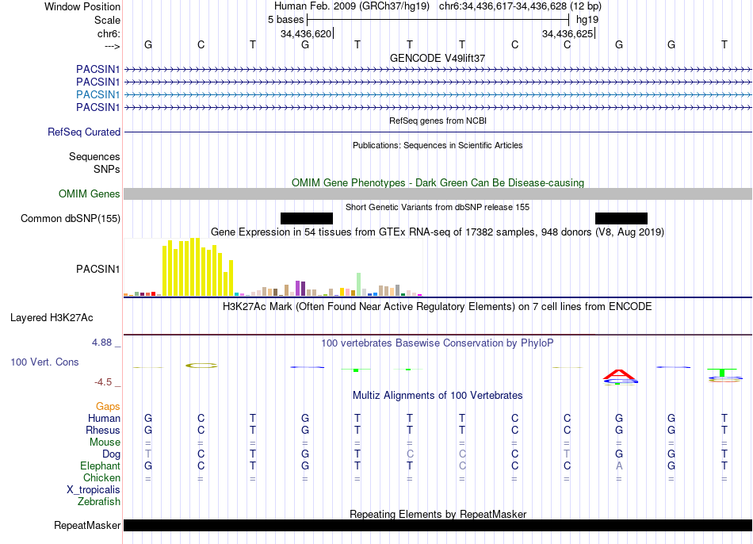Click the OMIM Genes track label

[x=90, y=193]
